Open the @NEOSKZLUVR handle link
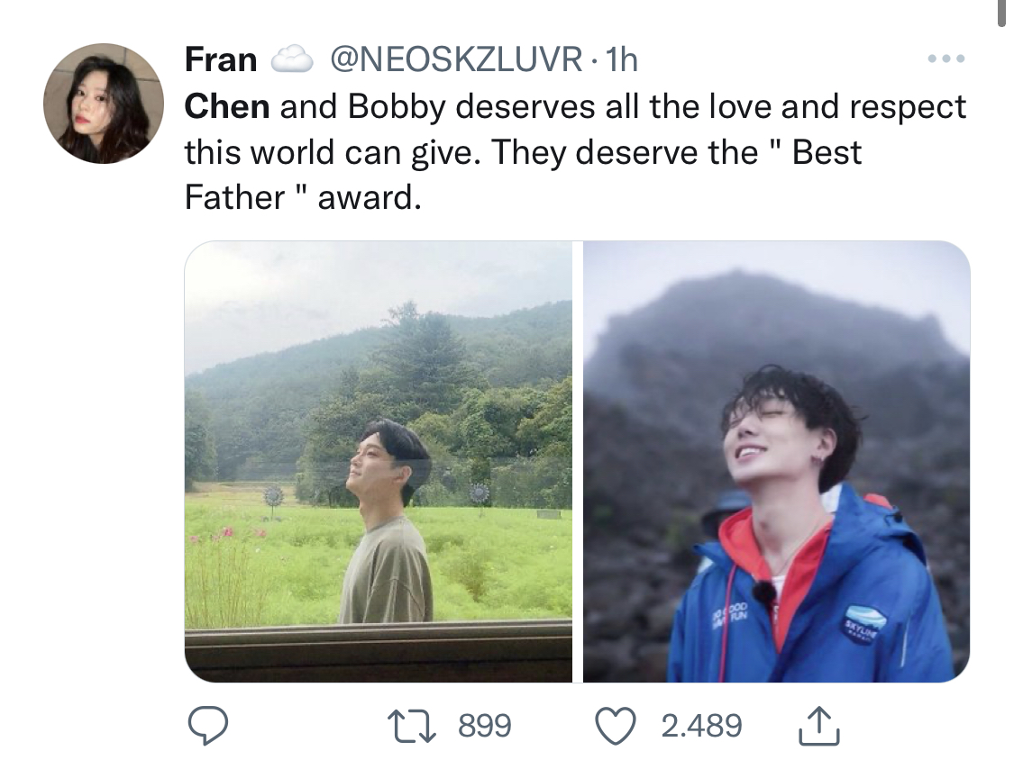 [x=456, y=60]
